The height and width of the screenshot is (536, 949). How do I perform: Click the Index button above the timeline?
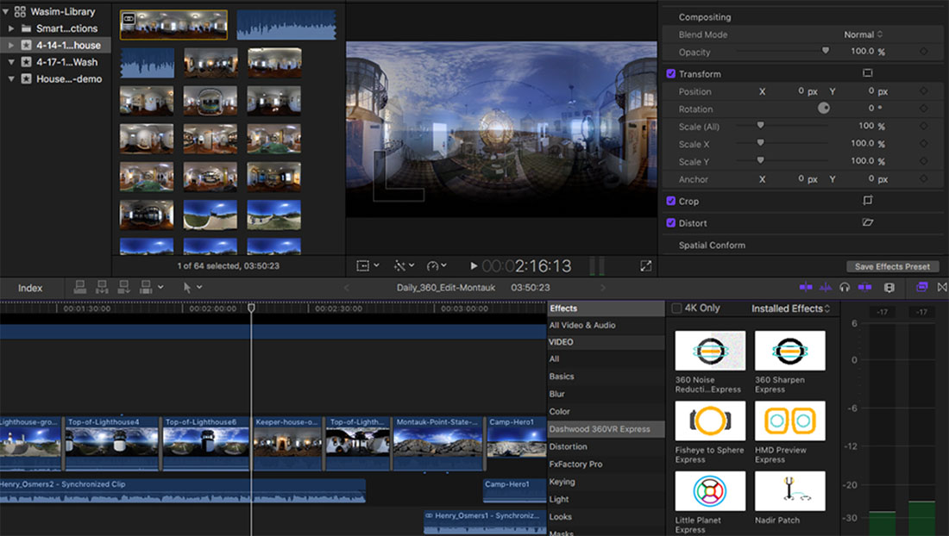(29, 287)
